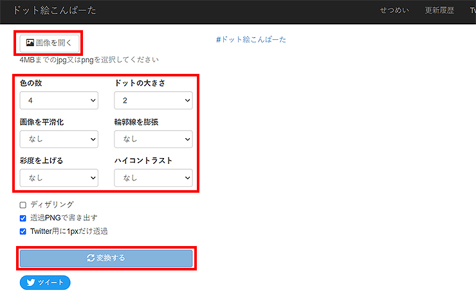476x300 pixels.
Task: Enable the ディザリング checkbox
Action: [23, 205]
